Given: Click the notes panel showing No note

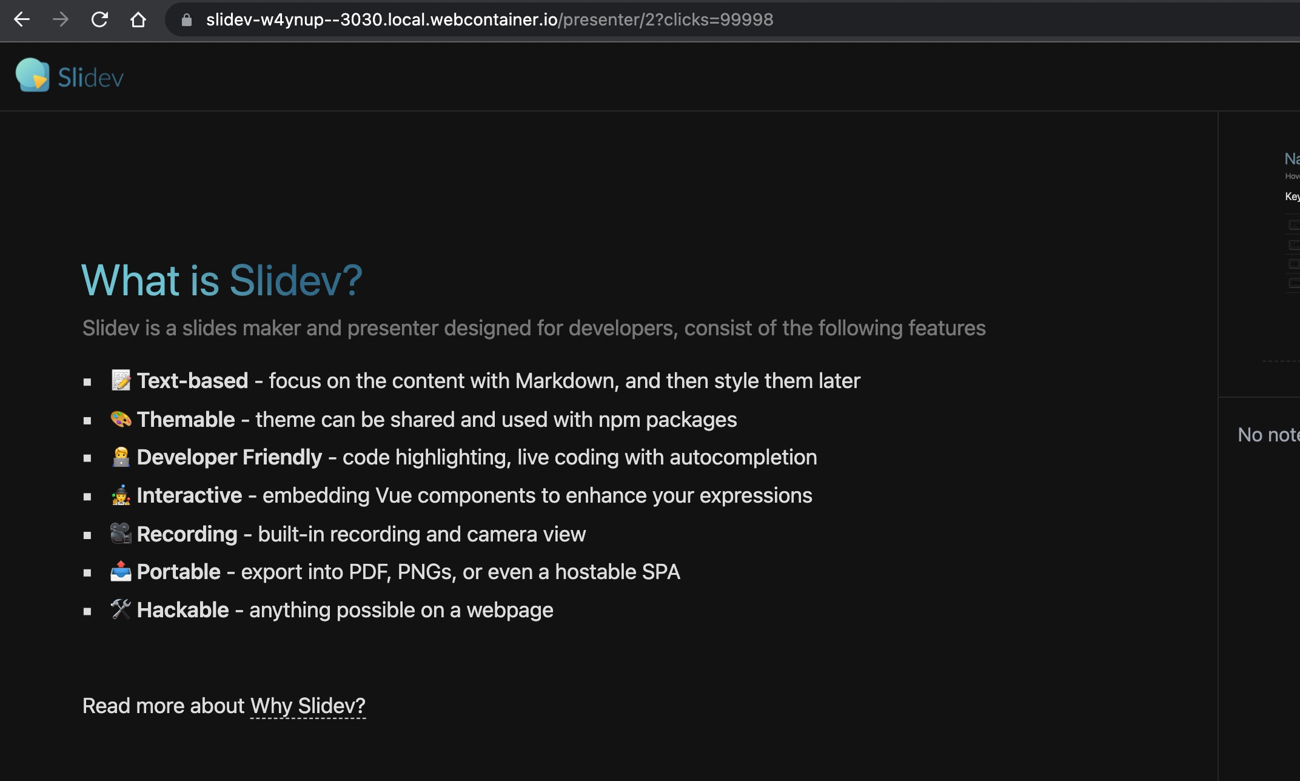Looking at the screenshot, I should point(1267,435).
